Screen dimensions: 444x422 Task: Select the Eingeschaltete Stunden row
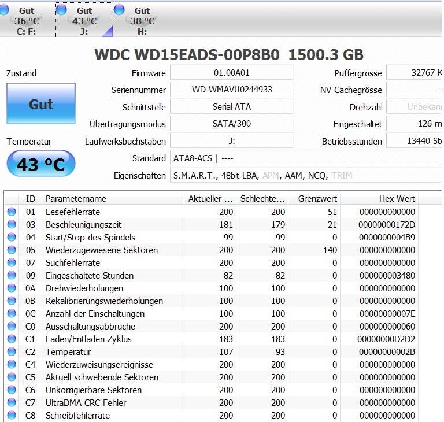pos(212,275)
